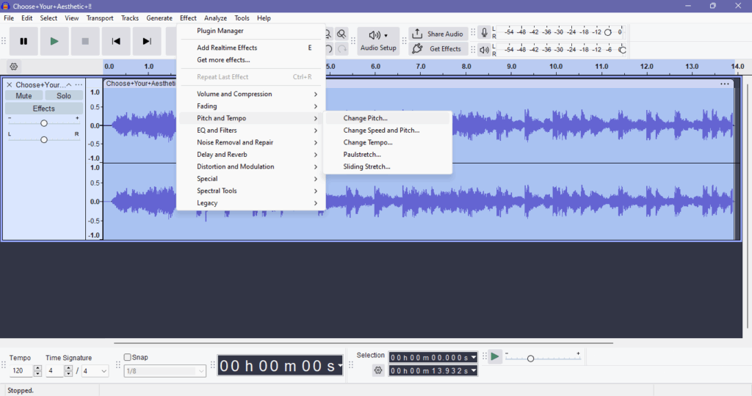Mute the Choose+Your+Aesthetic track
The width and height of the screenshot is (752, 396).
click(x=23, y=96)
